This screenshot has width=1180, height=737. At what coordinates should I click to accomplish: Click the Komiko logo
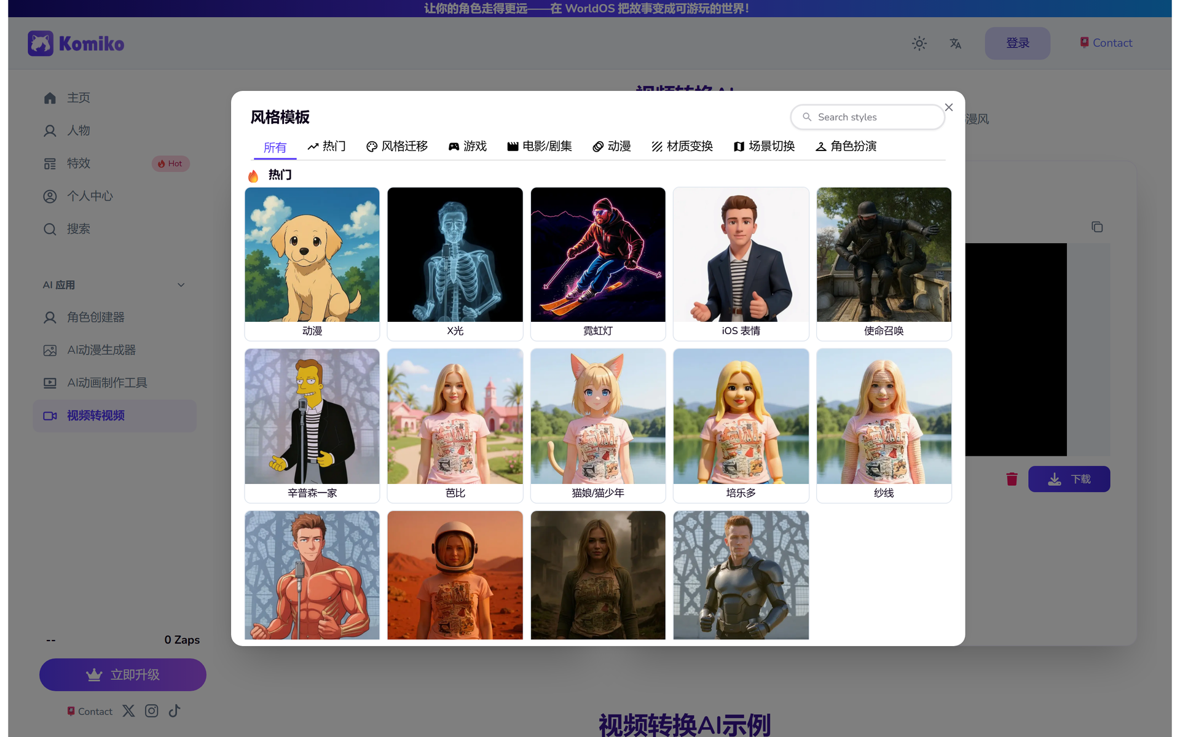tap(76, 43)
